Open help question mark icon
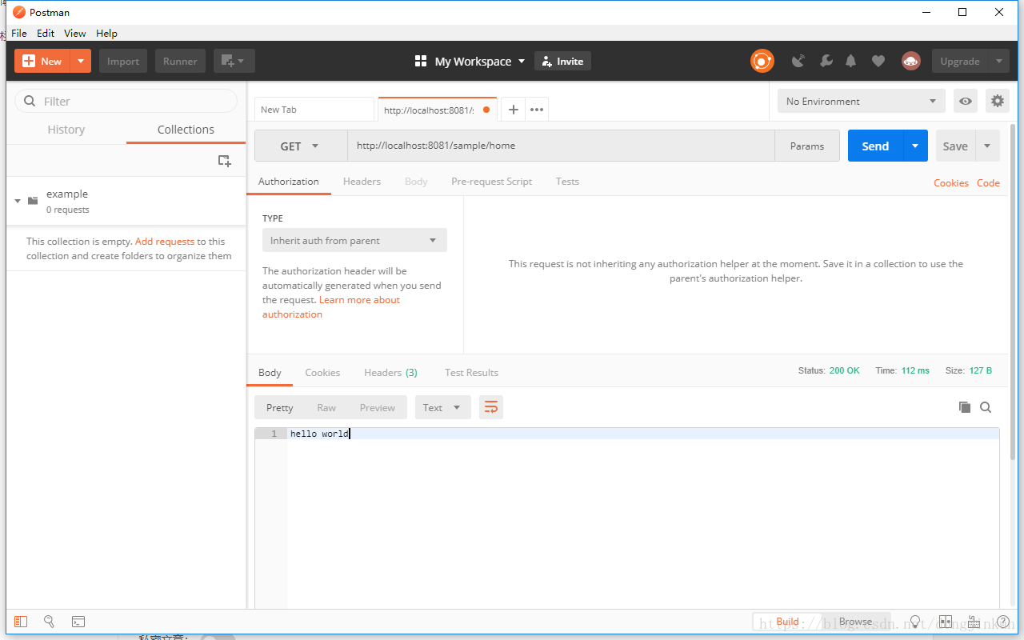 (1002, 622)
